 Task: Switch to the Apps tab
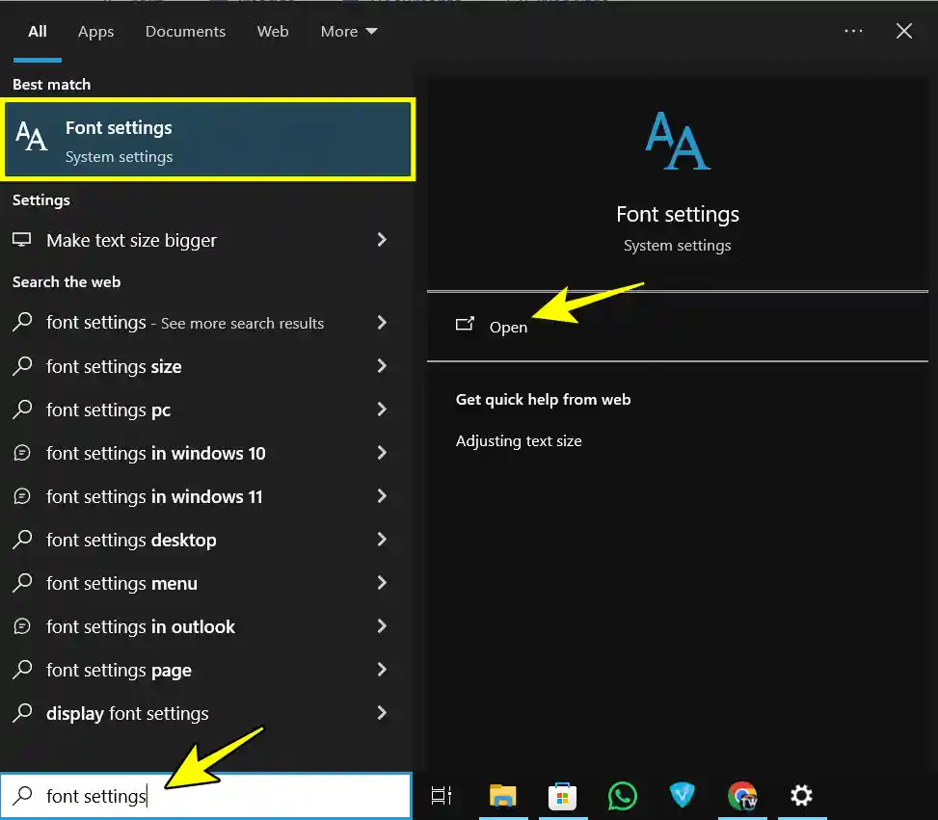[x=95, y=31]
